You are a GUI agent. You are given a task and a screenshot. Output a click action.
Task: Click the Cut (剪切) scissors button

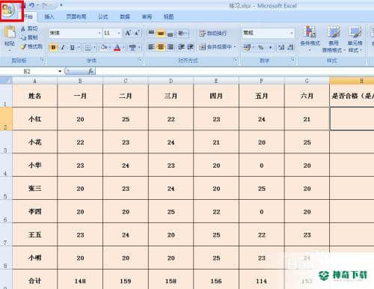[x=29, y=29]
